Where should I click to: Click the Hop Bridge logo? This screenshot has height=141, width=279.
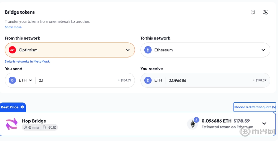[x=12, y=124]
